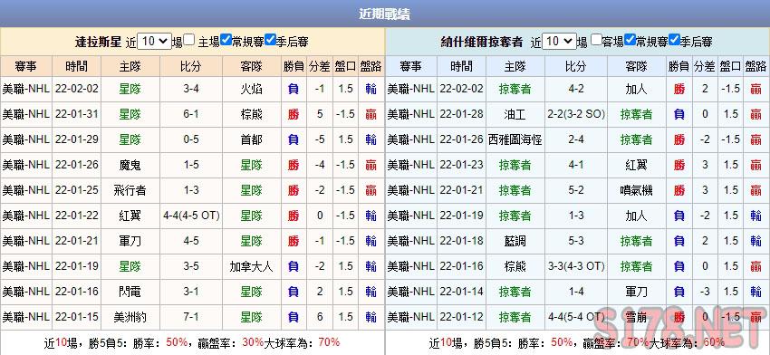Open the 納什維爾掠奪者 recent games count dropdown
This screenshot has height=355, width=770.
tap(559, 42)
